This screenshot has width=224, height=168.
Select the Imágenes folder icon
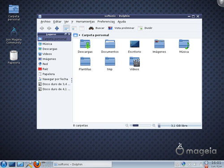[x=159, y=44]
